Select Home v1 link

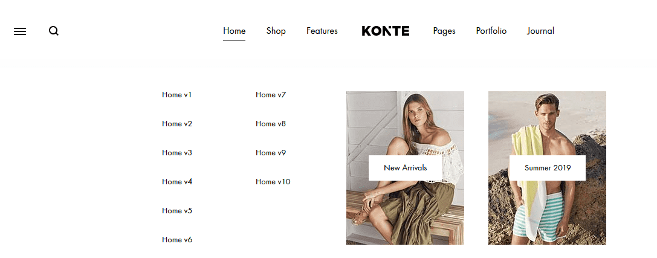[177, 95]
